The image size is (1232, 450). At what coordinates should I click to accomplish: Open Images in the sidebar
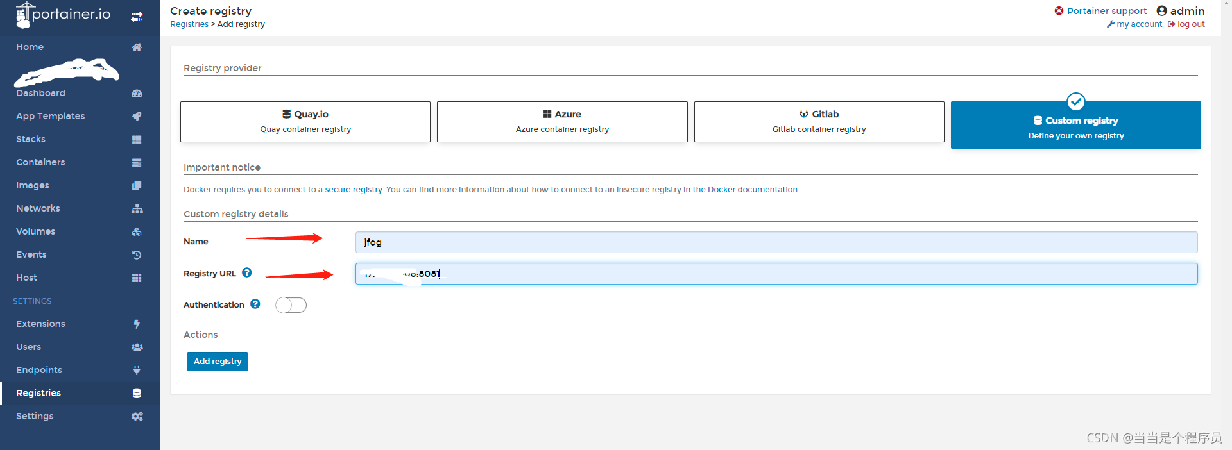[x=80, y=185]
